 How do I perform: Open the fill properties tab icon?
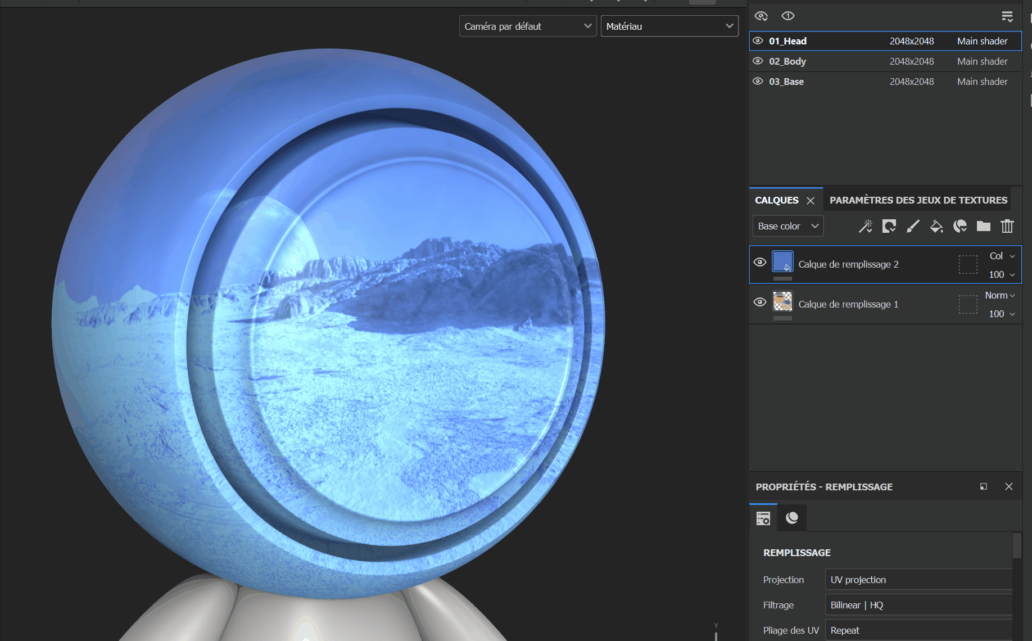coord(763,518)
